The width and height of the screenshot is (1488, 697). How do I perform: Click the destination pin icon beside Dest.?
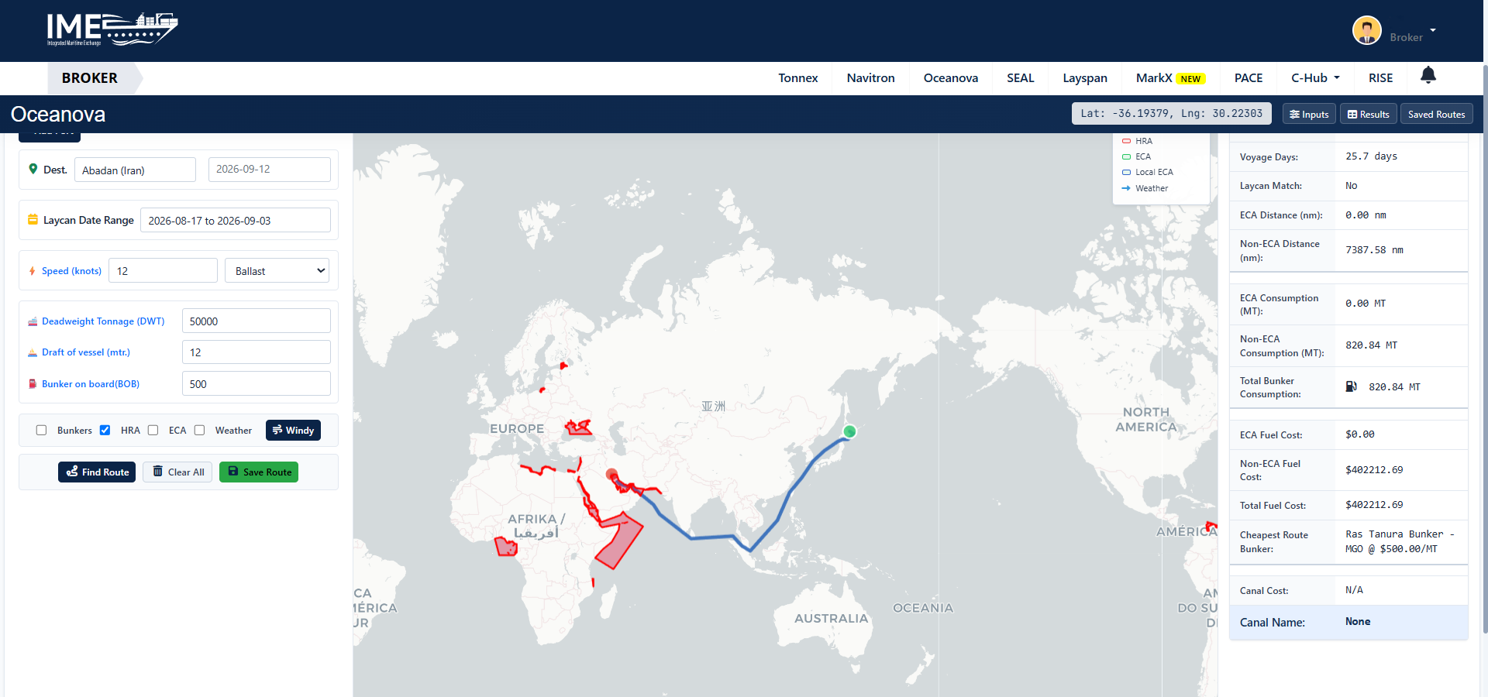(x=33, y=169)
